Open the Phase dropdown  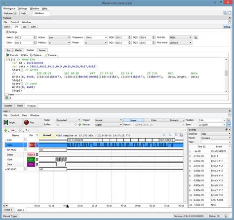(x=96, y=42)
